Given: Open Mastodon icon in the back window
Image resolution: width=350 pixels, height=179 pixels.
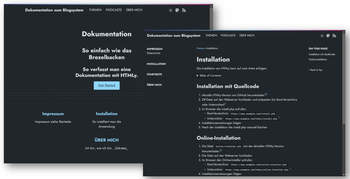Looking at the screenshot, I should [x=177, y=10].
